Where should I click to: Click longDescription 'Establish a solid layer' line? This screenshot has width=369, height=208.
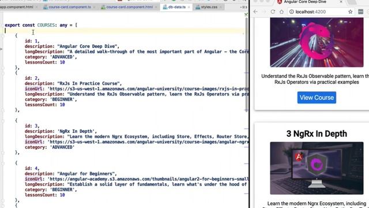[x=136, y=184]
